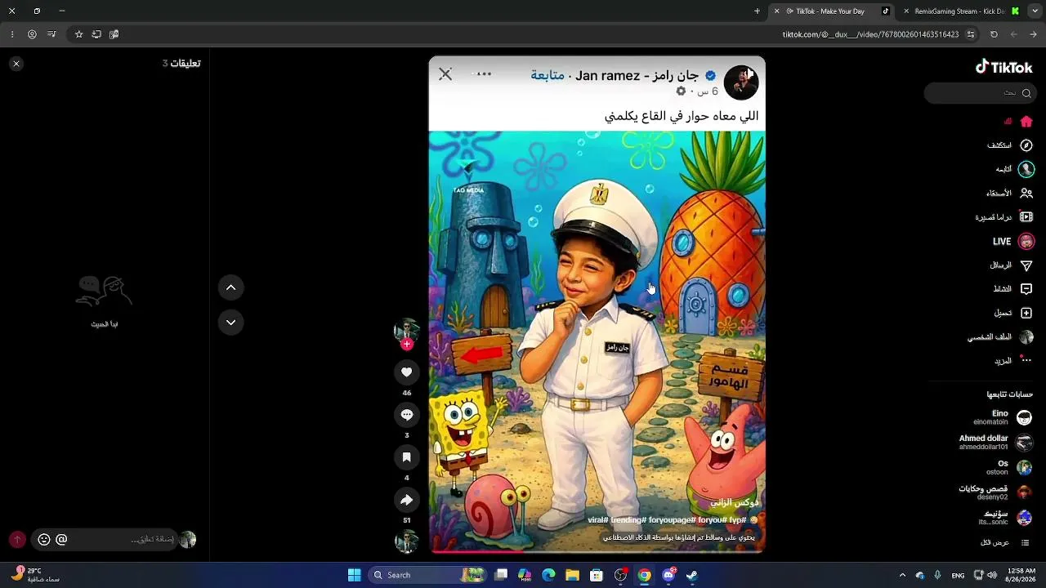Close the comments panel with the X
Viewport: 1046px width, 588px height.
16,63
